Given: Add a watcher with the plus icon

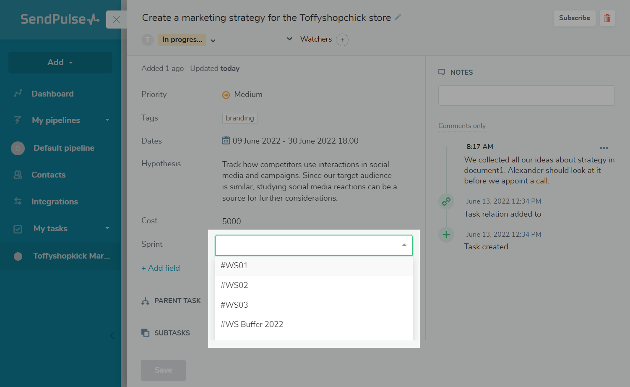Looking at the screenshot, I should [x=342, y=40].
